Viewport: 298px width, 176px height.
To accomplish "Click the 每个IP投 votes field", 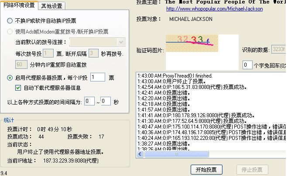I will [x=97, y=78].
